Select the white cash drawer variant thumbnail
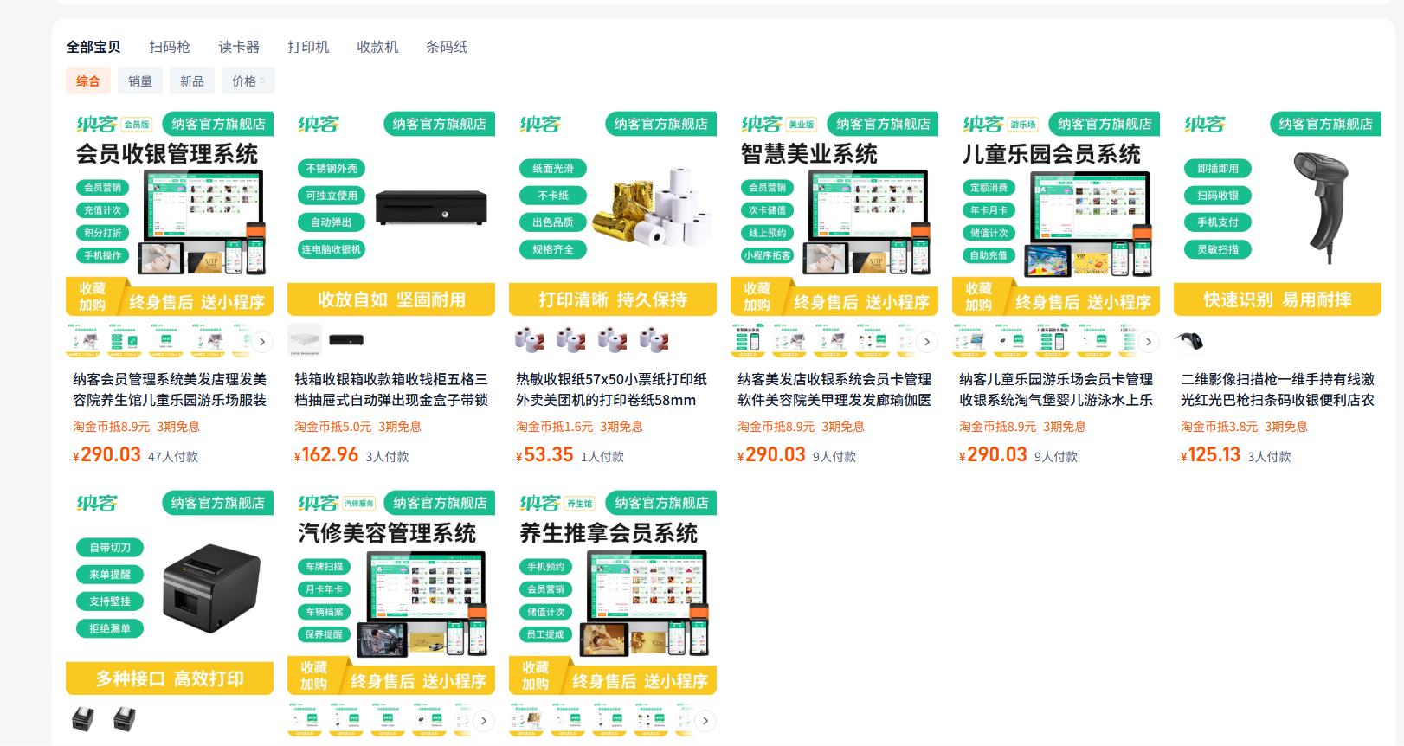The height and width of the screenshot is (746, 1404). (305, 340)
